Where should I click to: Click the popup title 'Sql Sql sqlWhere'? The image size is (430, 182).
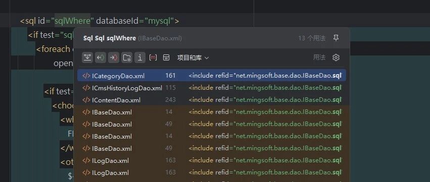point(110,38)
